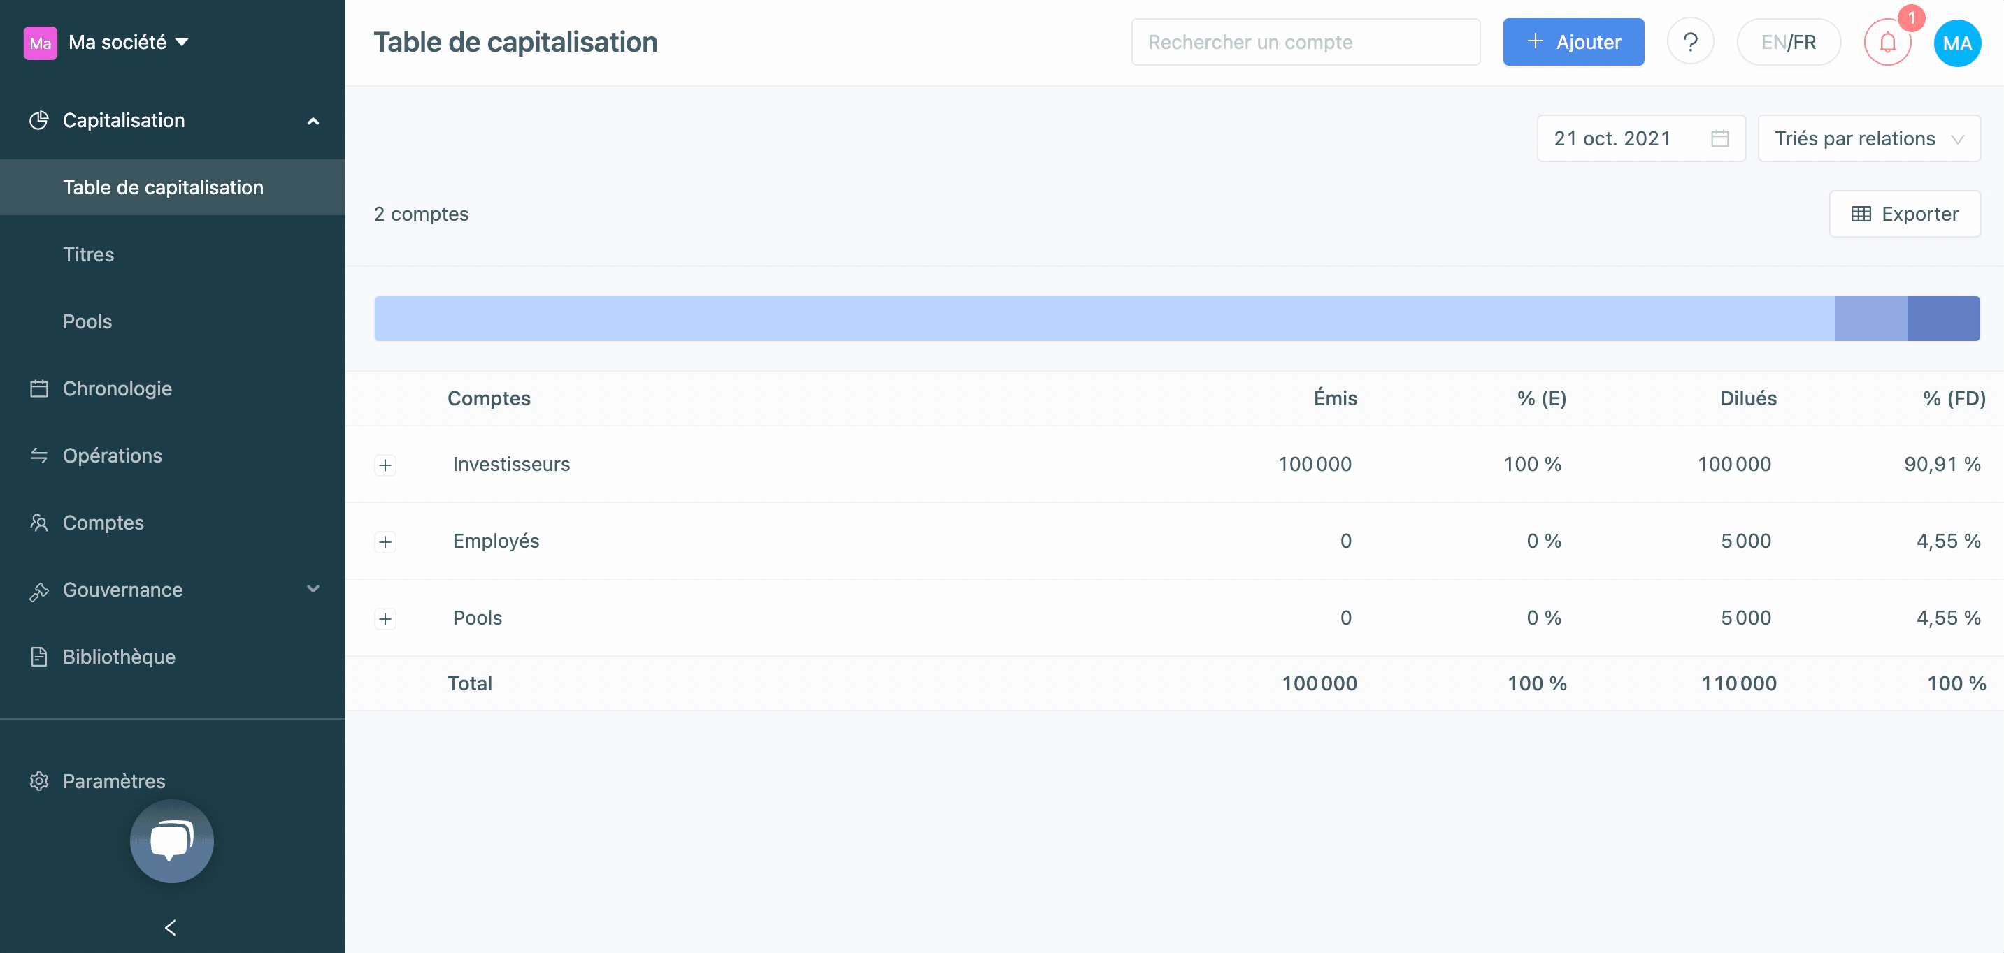Image resolution: width=2004 pixels, height=953 pixels.
Task: Click the Comptes column header
Action: (x=489, y=399)
